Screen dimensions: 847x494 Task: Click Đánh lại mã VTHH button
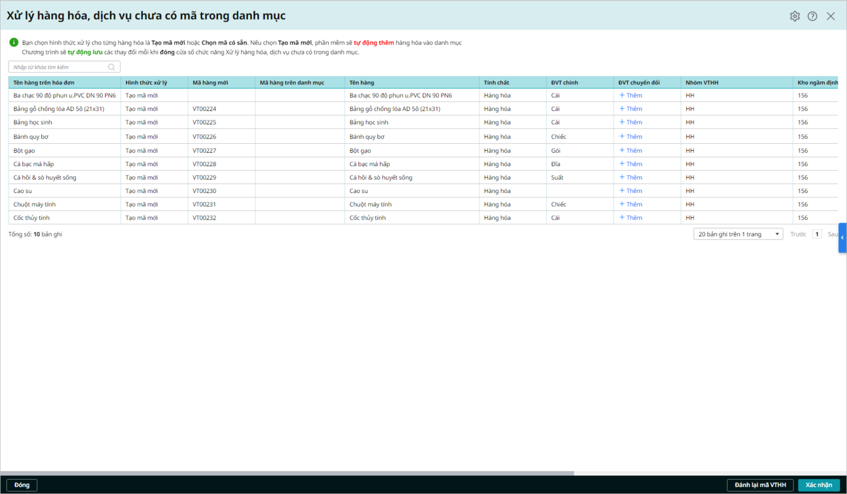tap(760, 485)
